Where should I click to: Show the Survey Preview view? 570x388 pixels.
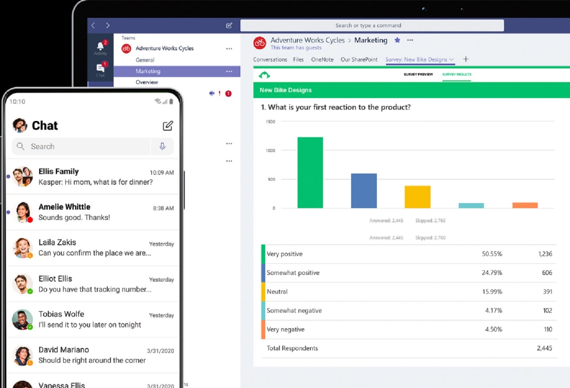(418, 74)
